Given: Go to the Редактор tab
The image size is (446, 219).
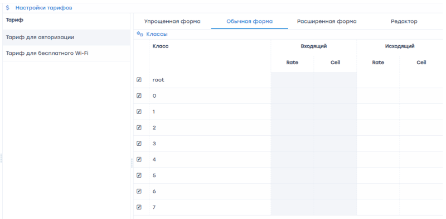Looking at the screenshot, I should pyautogui.click(x=404, y=21).
